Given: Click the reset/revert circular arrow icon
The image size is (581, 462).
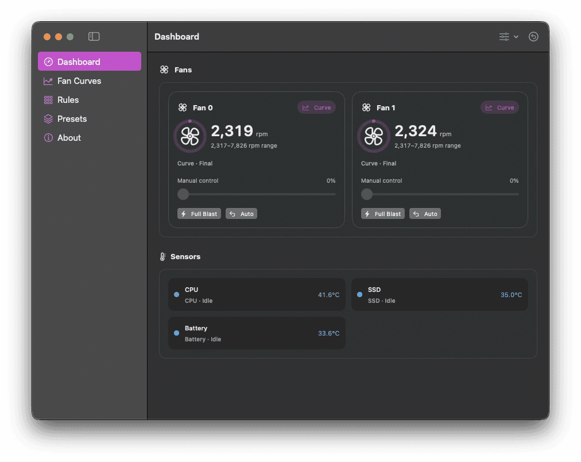Looking at the screenshot, I should coord(533,36).
